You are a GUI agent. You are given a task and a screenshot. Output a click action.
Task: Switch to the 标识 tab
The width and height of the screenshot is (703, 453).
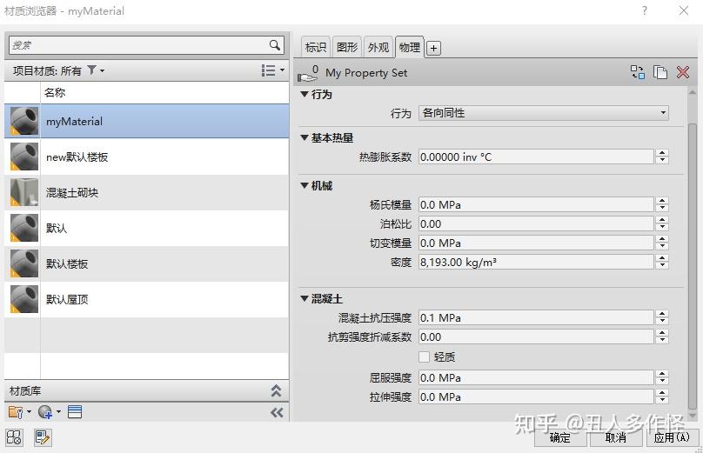pyautogui.click(x=316, y=47)
